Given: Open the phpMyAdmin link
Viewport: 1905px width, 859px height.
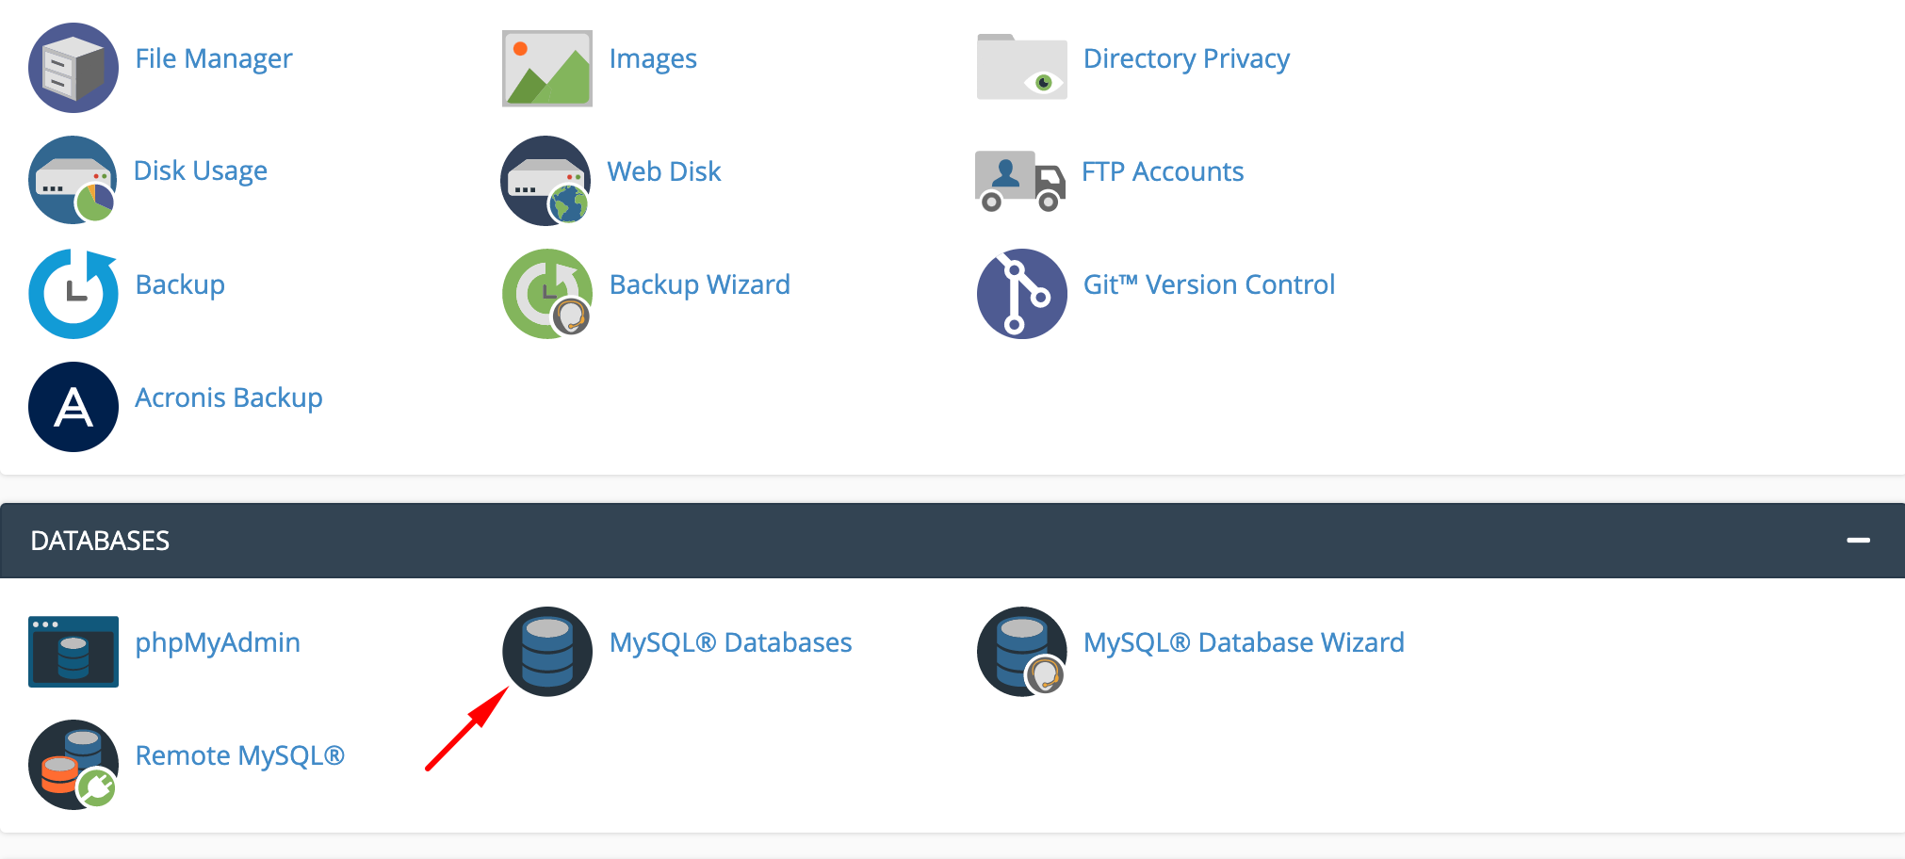Looking at the screenshot, I should pos(218,641).
